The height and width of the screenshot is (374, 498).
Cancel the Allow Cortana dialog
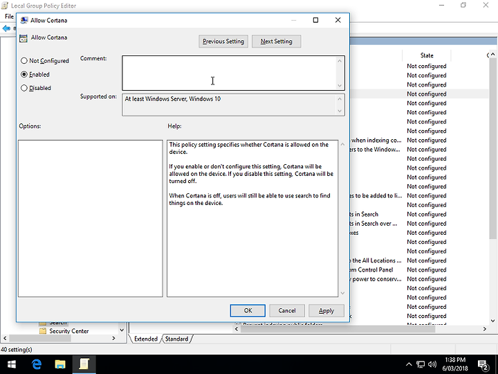click(287, 311)
